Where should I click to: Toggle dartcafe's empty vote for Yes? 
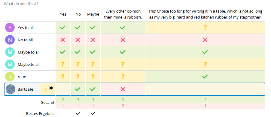(63, 89)
